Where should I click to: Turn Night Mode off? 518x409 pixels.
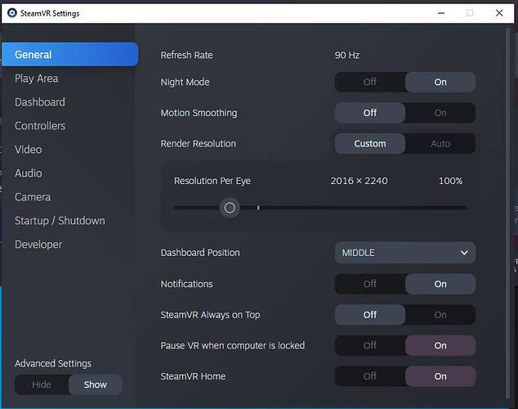coord(370,82)
